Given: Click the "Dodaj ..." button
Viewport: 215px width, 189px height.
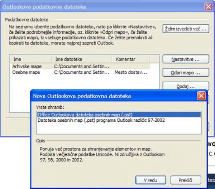Looking at the screenshot, I should pyautogui.click(x=186, y=86).
